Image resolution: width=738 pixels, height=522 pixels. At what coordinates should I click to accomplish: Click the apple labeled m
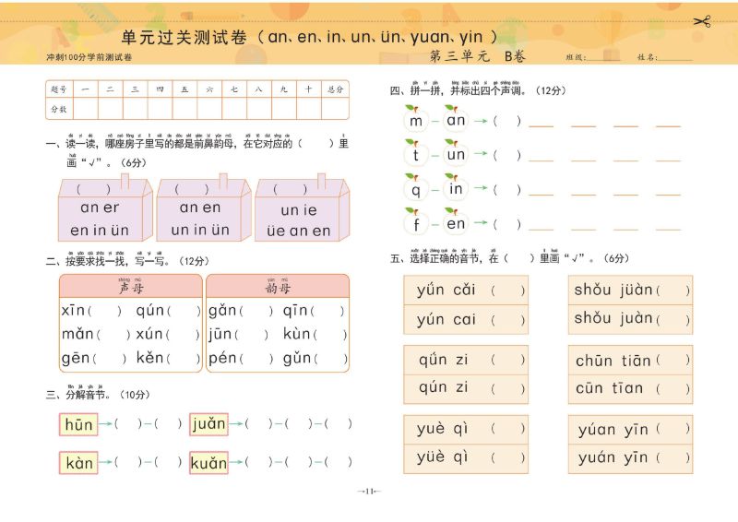tap(416, 120)
